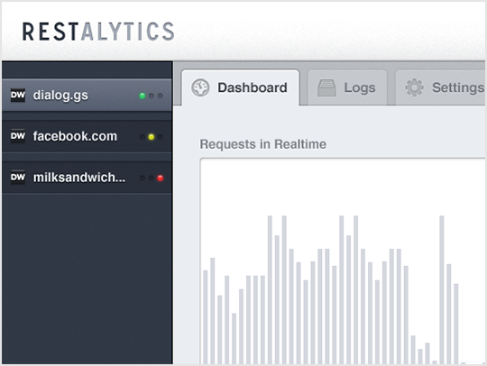Click the DW icon beside milksandwich

(18, 177)
